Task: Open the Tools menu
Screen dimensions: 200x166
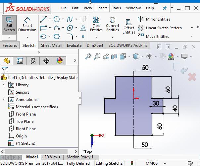Action: (116, 8)
